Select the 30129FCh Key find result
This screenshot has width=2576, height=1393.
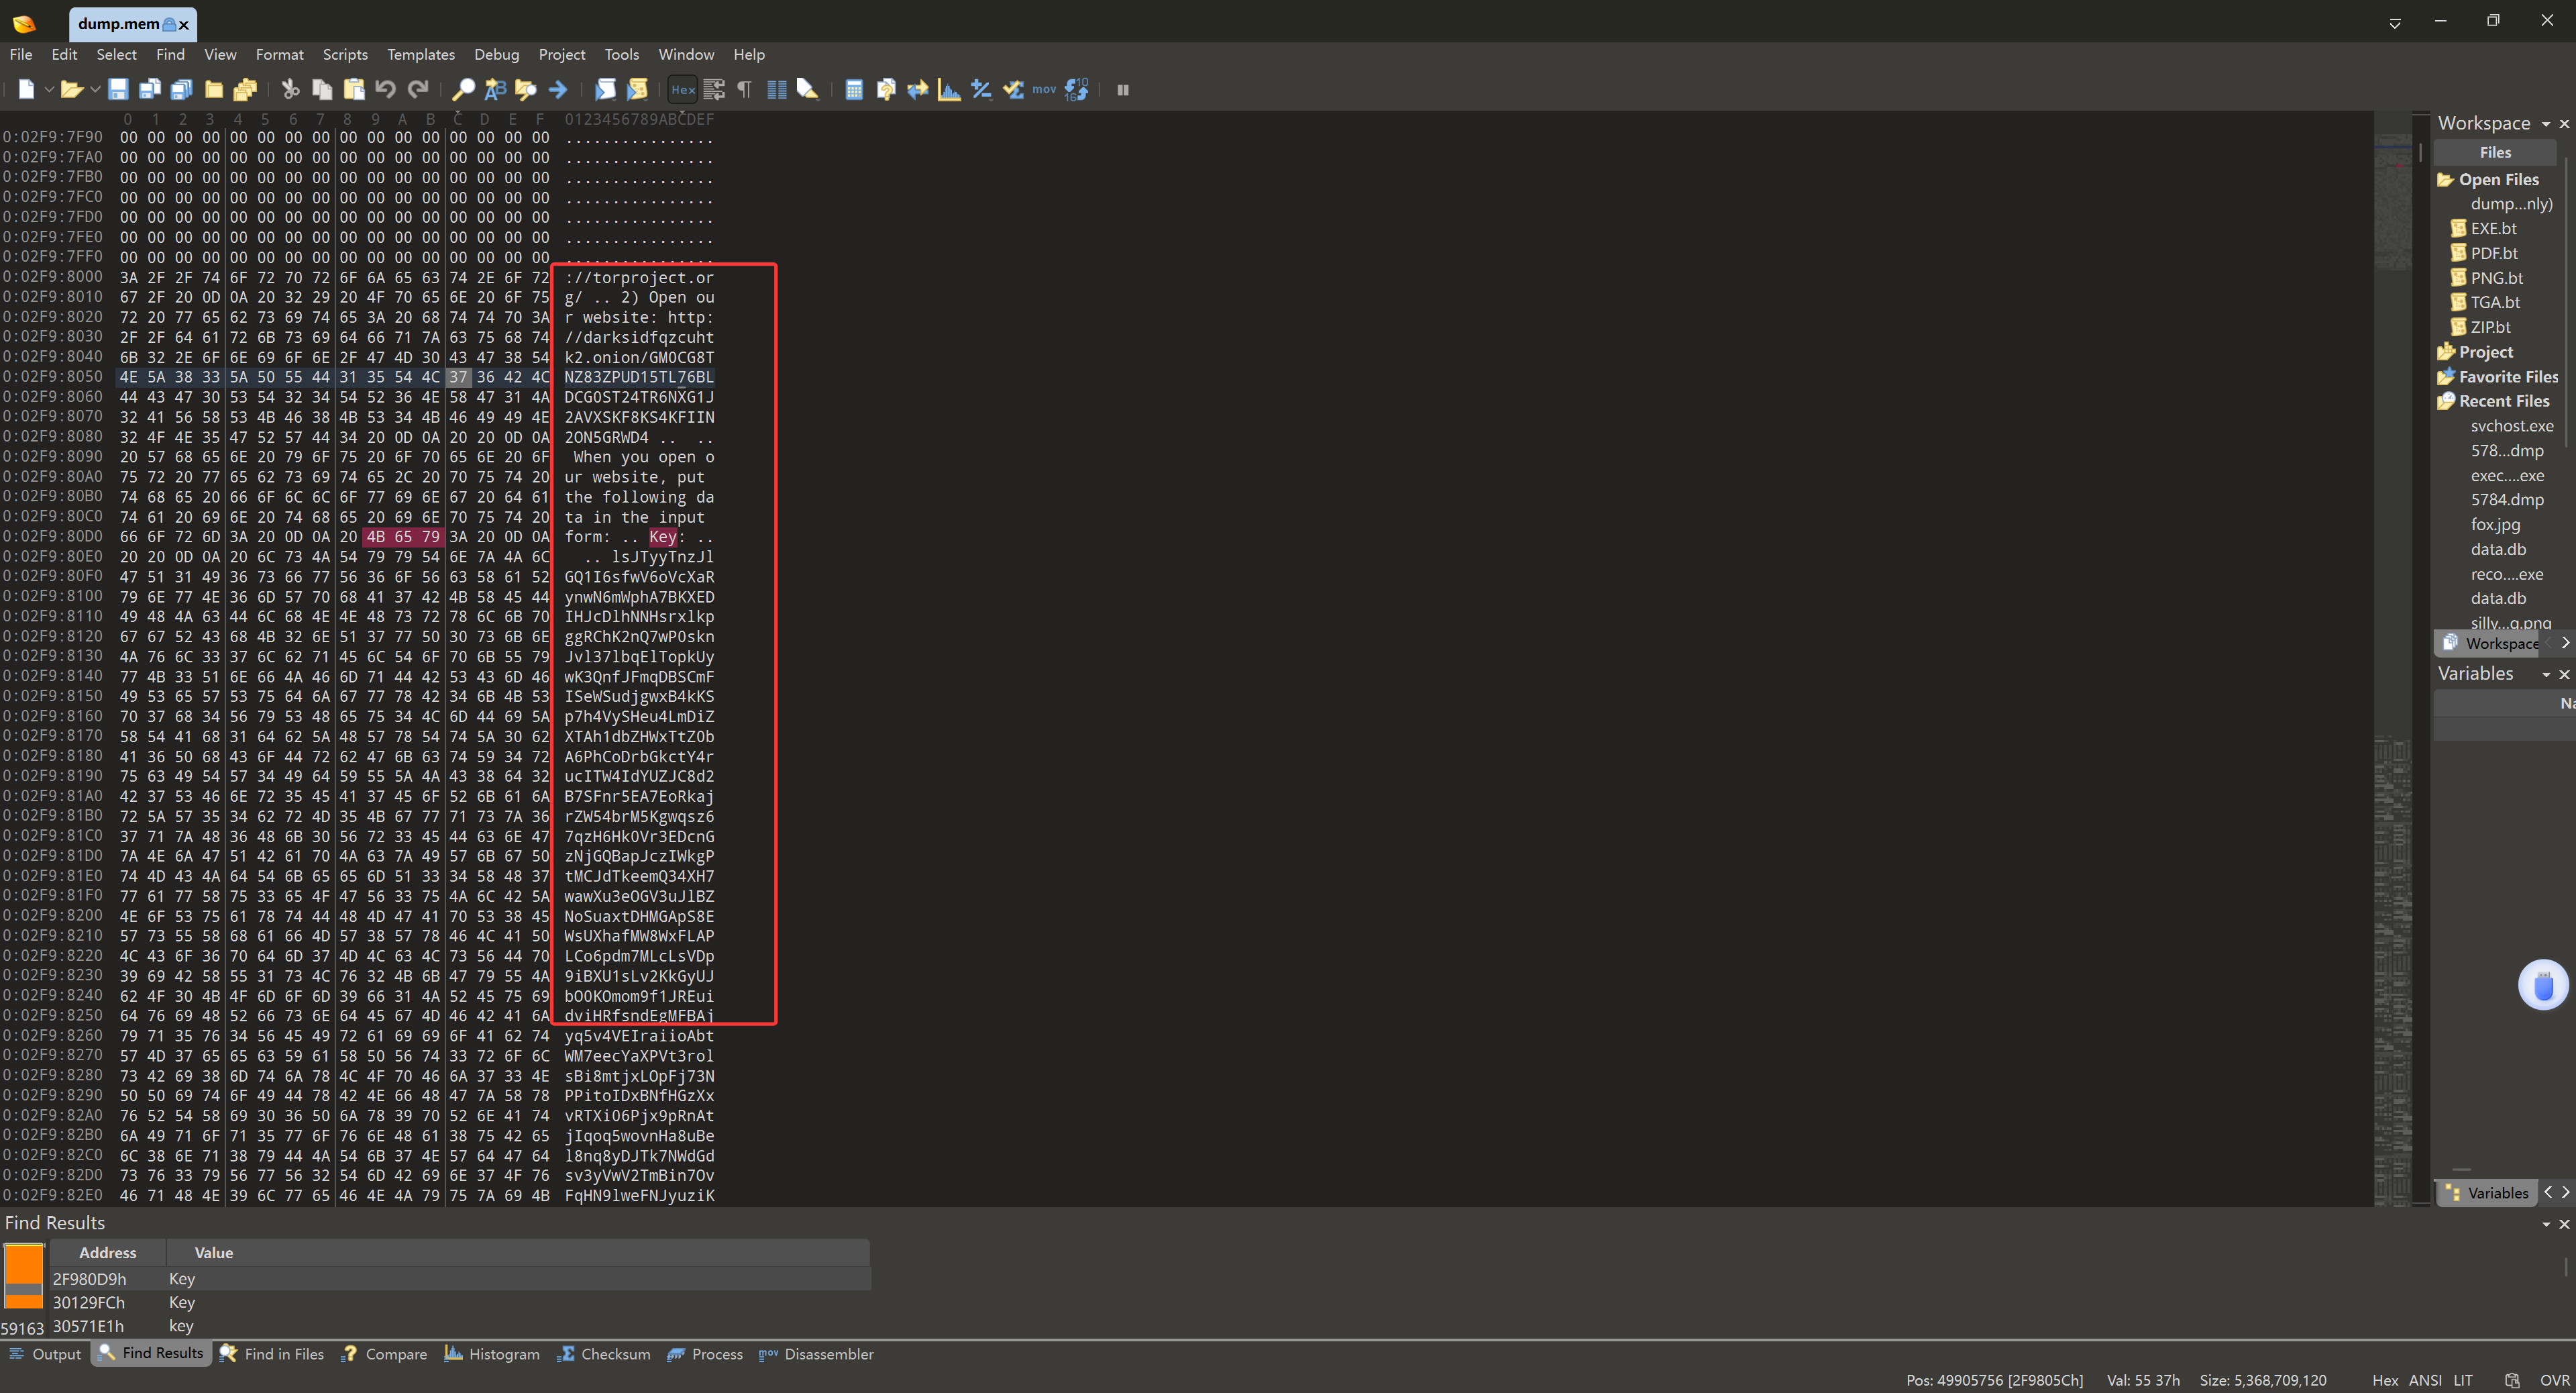tap(89, 1303)
